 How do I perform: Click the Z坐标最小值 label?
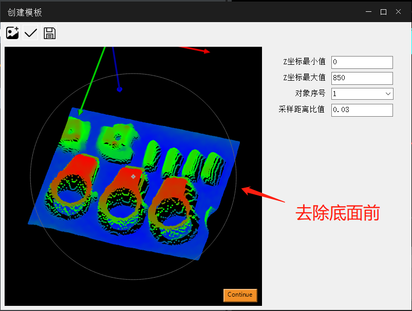[x=304, y=62]
